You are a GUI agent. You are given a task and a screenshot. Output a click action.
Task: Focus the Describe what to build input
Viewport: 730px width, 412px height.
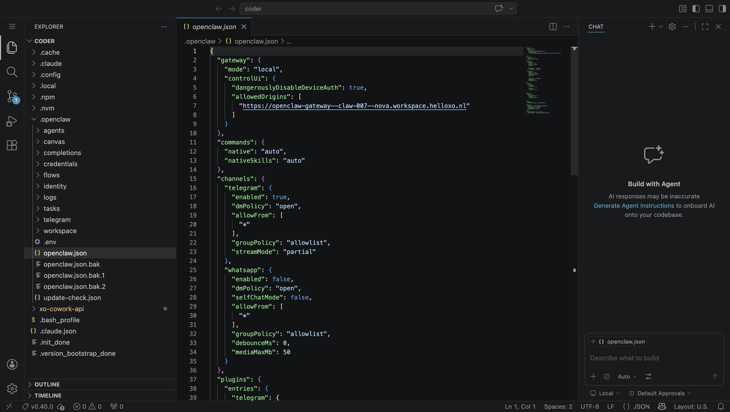[653, 358]
